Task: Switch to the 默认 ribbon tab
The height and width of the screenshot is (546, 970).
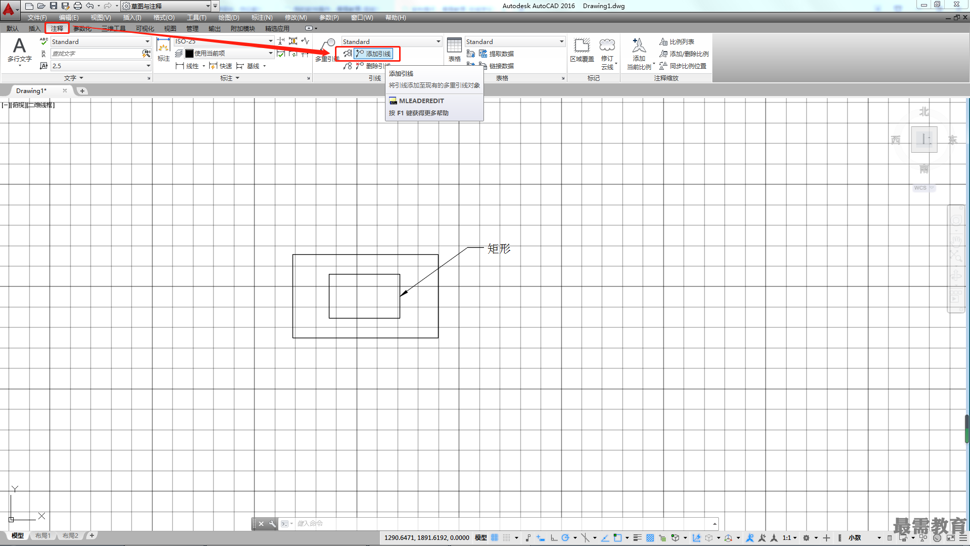Action: coord(13,29)
